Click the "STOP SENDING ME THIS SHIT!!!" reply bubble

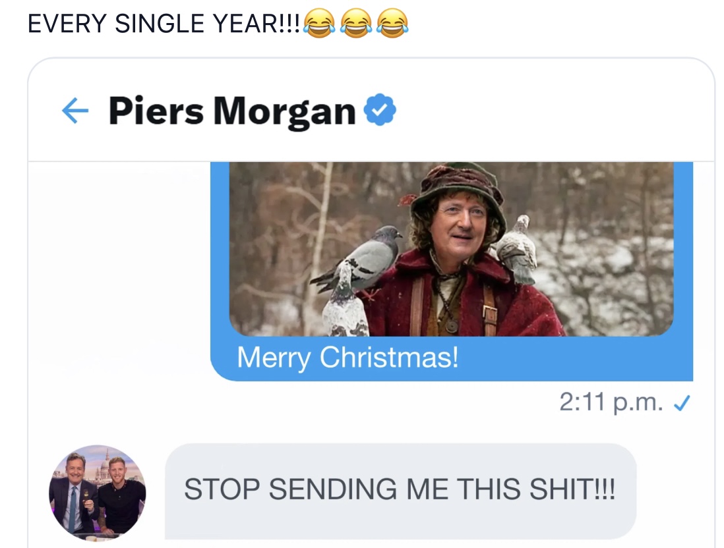400,489
